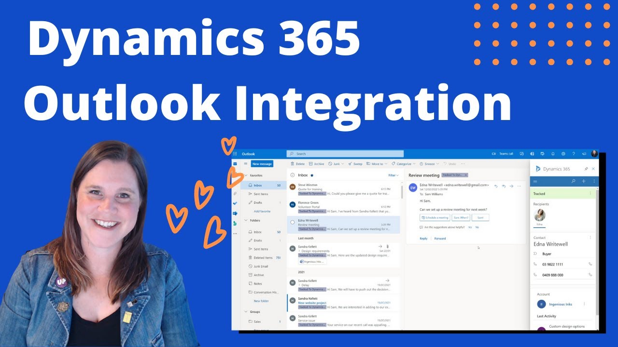Screen dimensions: 618x347
Task: Search within the Dynamics 365 pane
Action: (574, 181)
